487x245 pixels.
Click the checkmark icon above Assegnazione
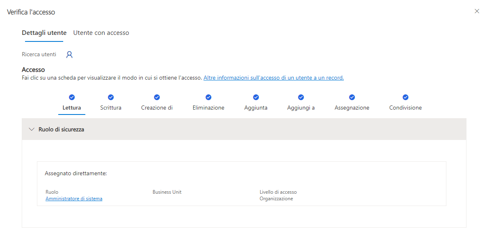[352, 97]
